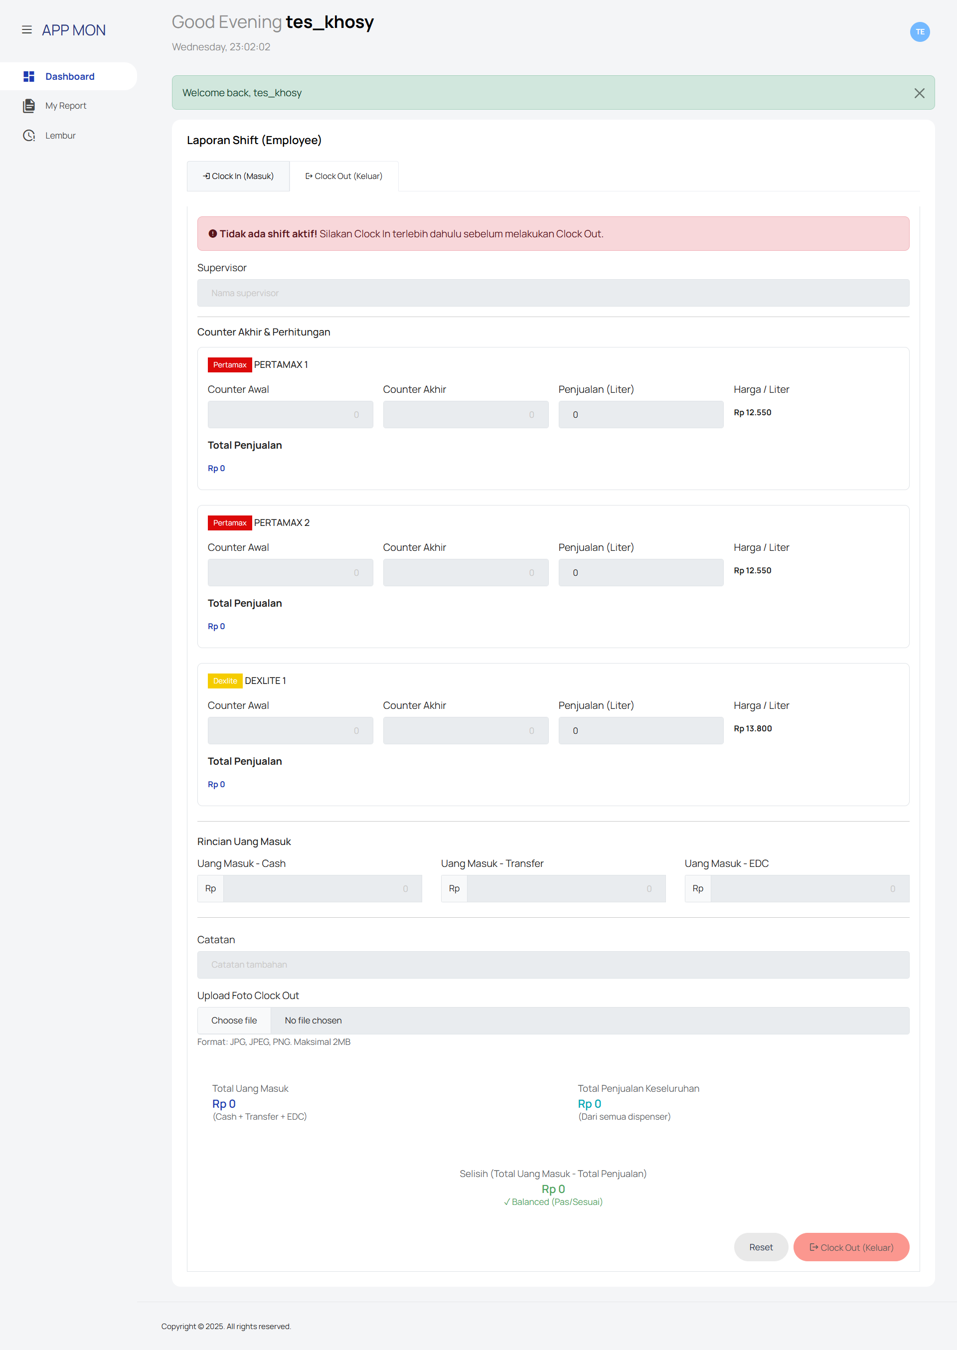Submit with Clock Out (Keluar) button
The height and width of the screenshot is (1350, 957).
[x=850, y=1247]
